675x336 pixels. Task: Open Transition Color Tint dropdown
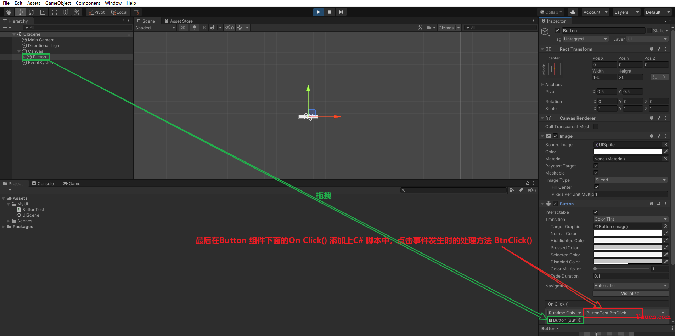tap(631, 219)
